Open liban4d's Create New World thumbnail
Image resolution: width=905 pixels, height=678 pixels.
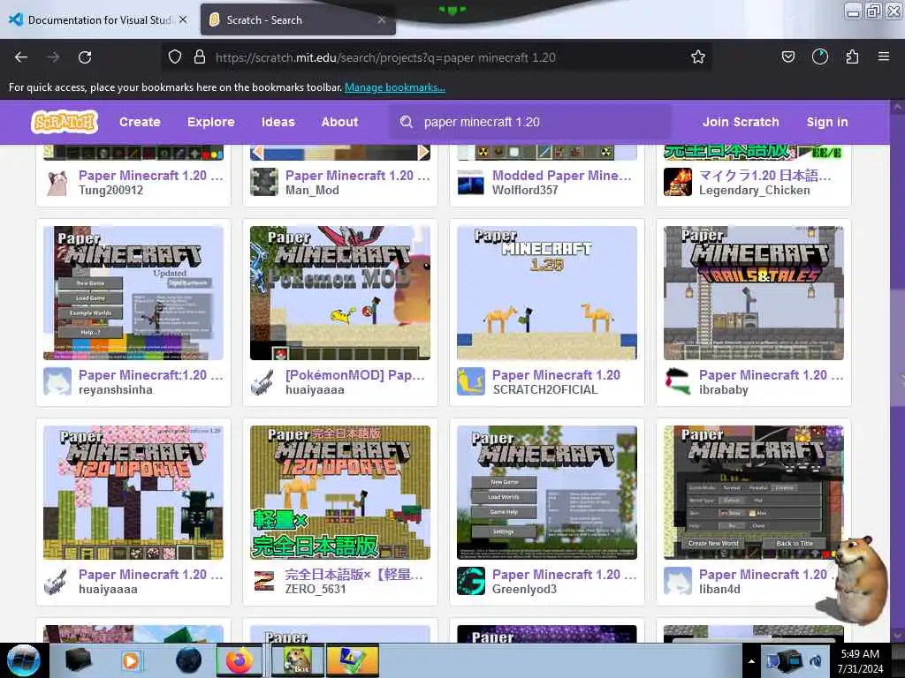pyautogui.click(x=754, y=493)
